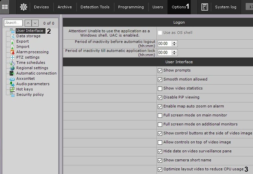Adjust automatic logout time spinner arrows

pyautogui.click(x=174, y=44)
